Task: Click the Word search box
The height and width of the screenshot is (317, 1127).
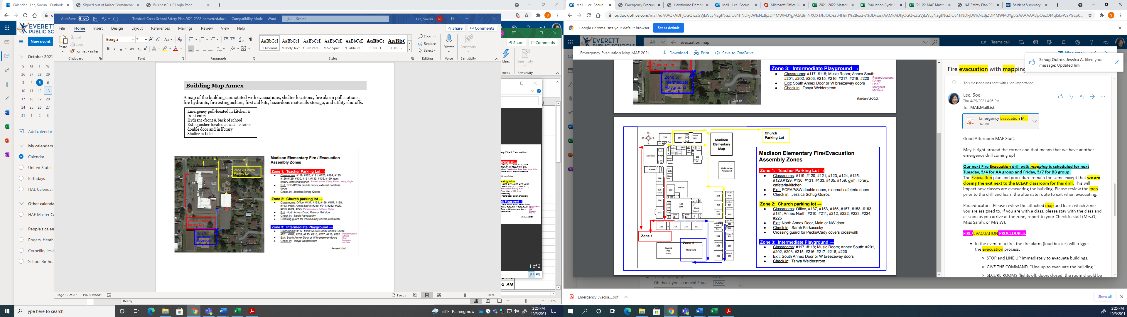Action: [335, 19]
